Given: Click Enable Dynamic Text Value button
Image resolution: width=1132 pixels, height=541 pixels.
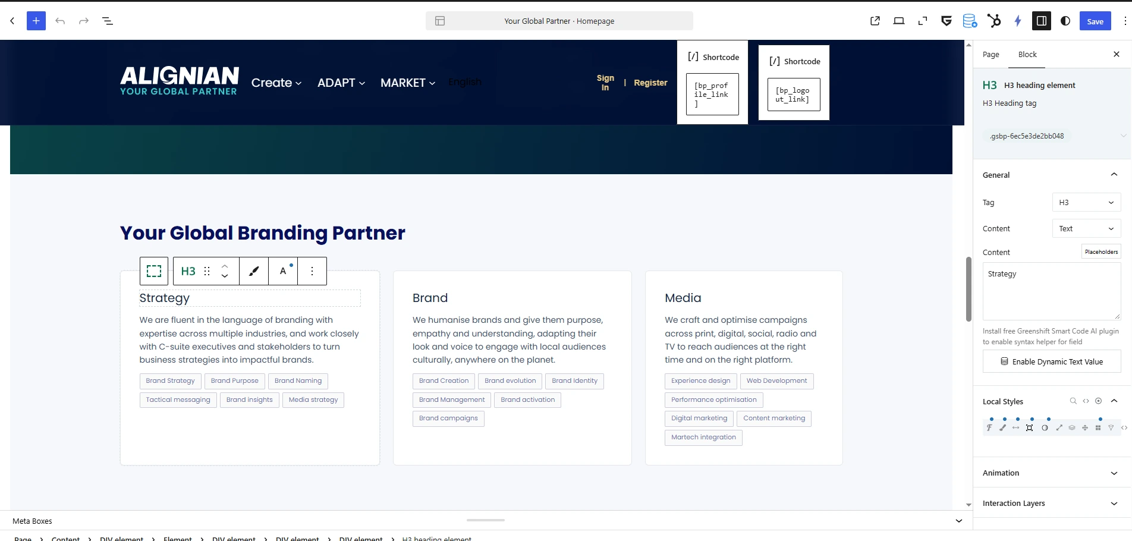Looking at the screenshot, I should pos(1052,361).
